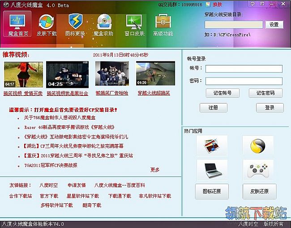
Task: Open the 高级功能 toolbox icon
Action: 163,25
